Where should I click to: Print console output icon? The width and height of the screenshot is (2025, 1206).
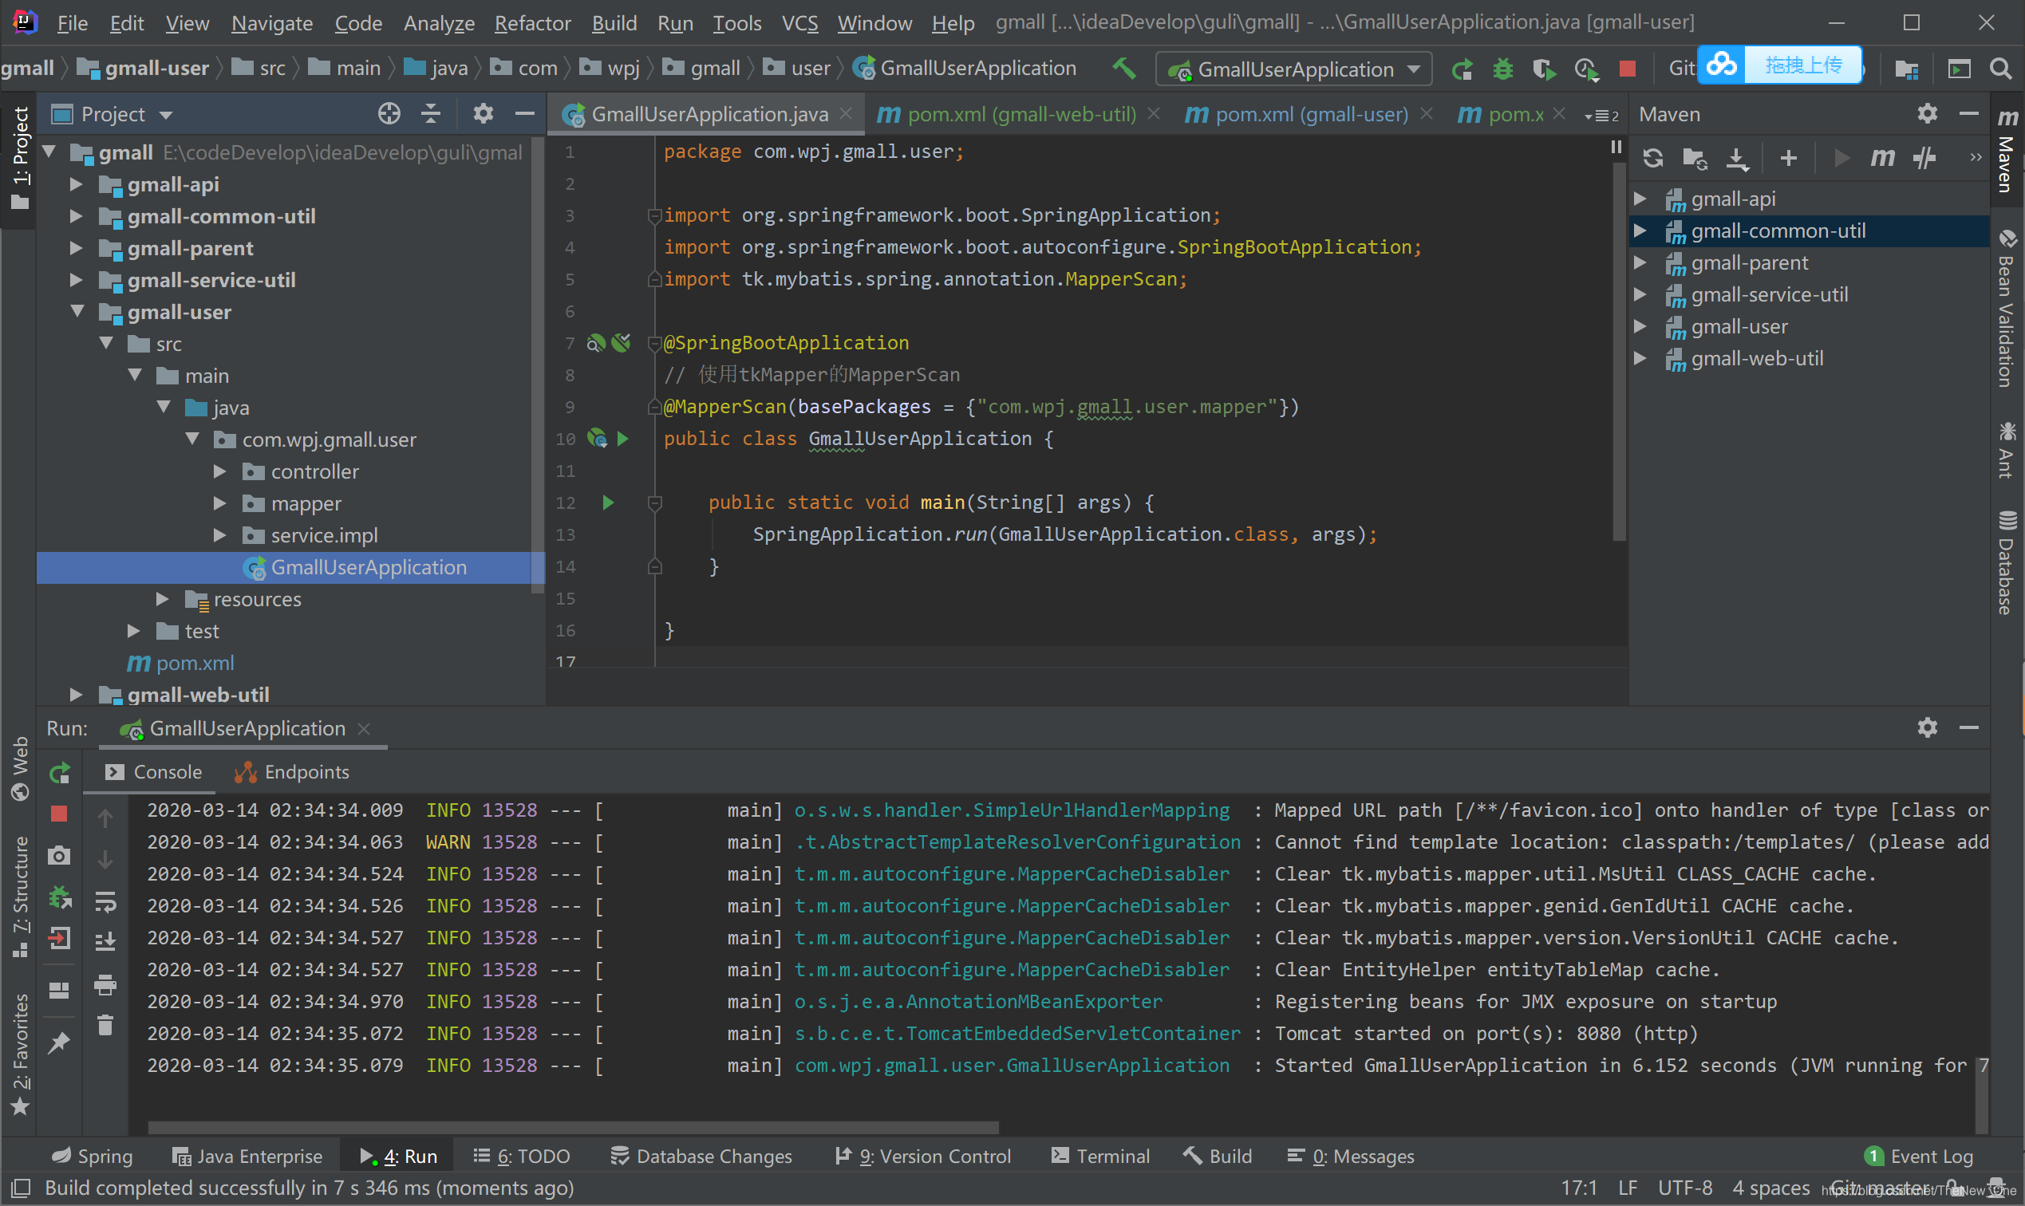pyautogui.click(x=105, y=986)
